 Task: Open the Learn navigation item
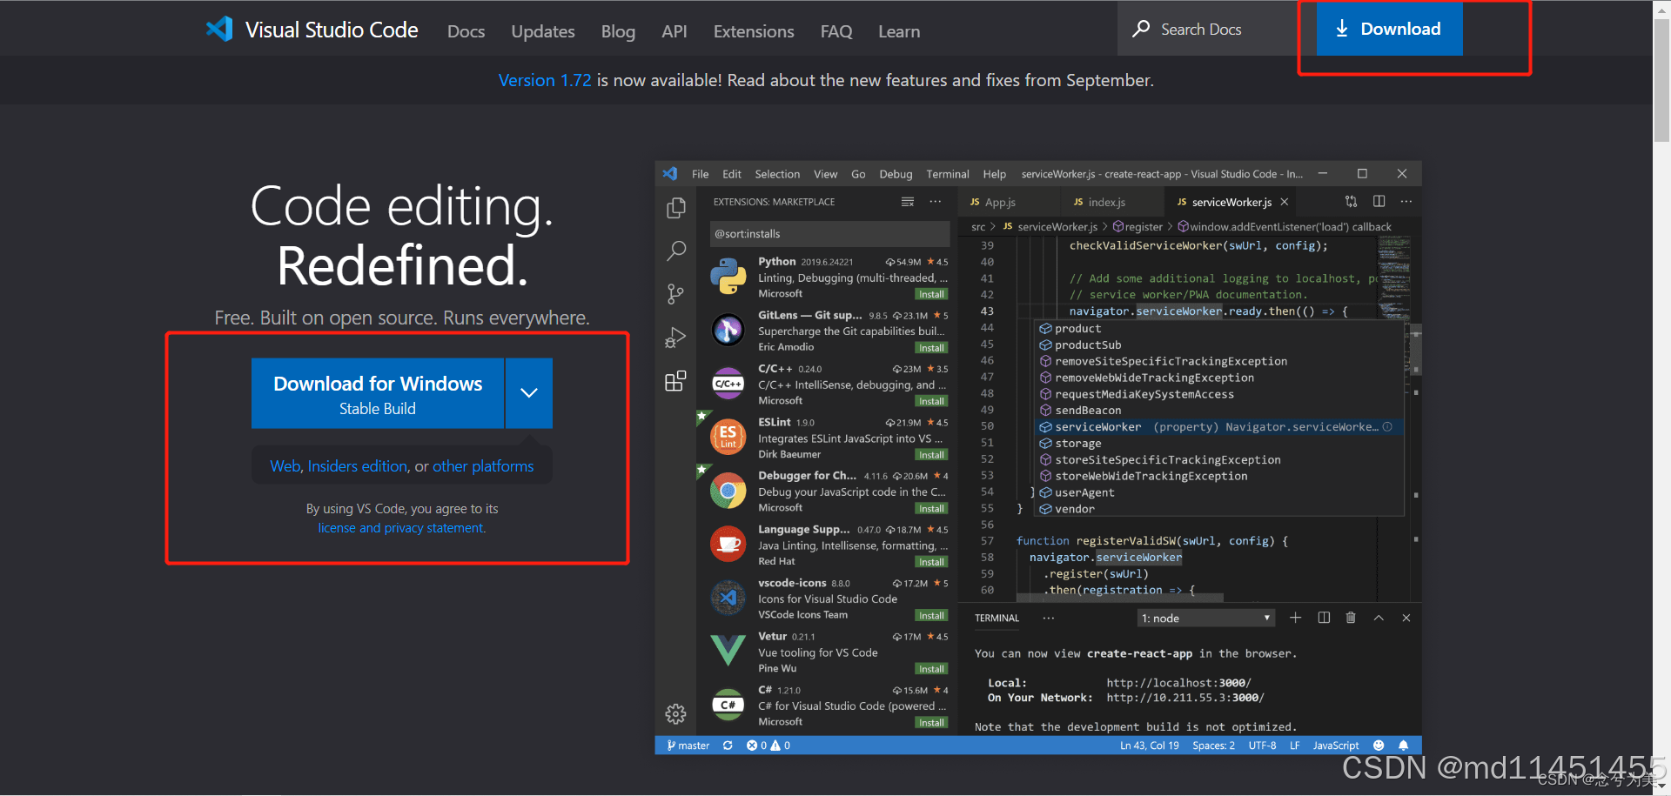click(899, 31)
